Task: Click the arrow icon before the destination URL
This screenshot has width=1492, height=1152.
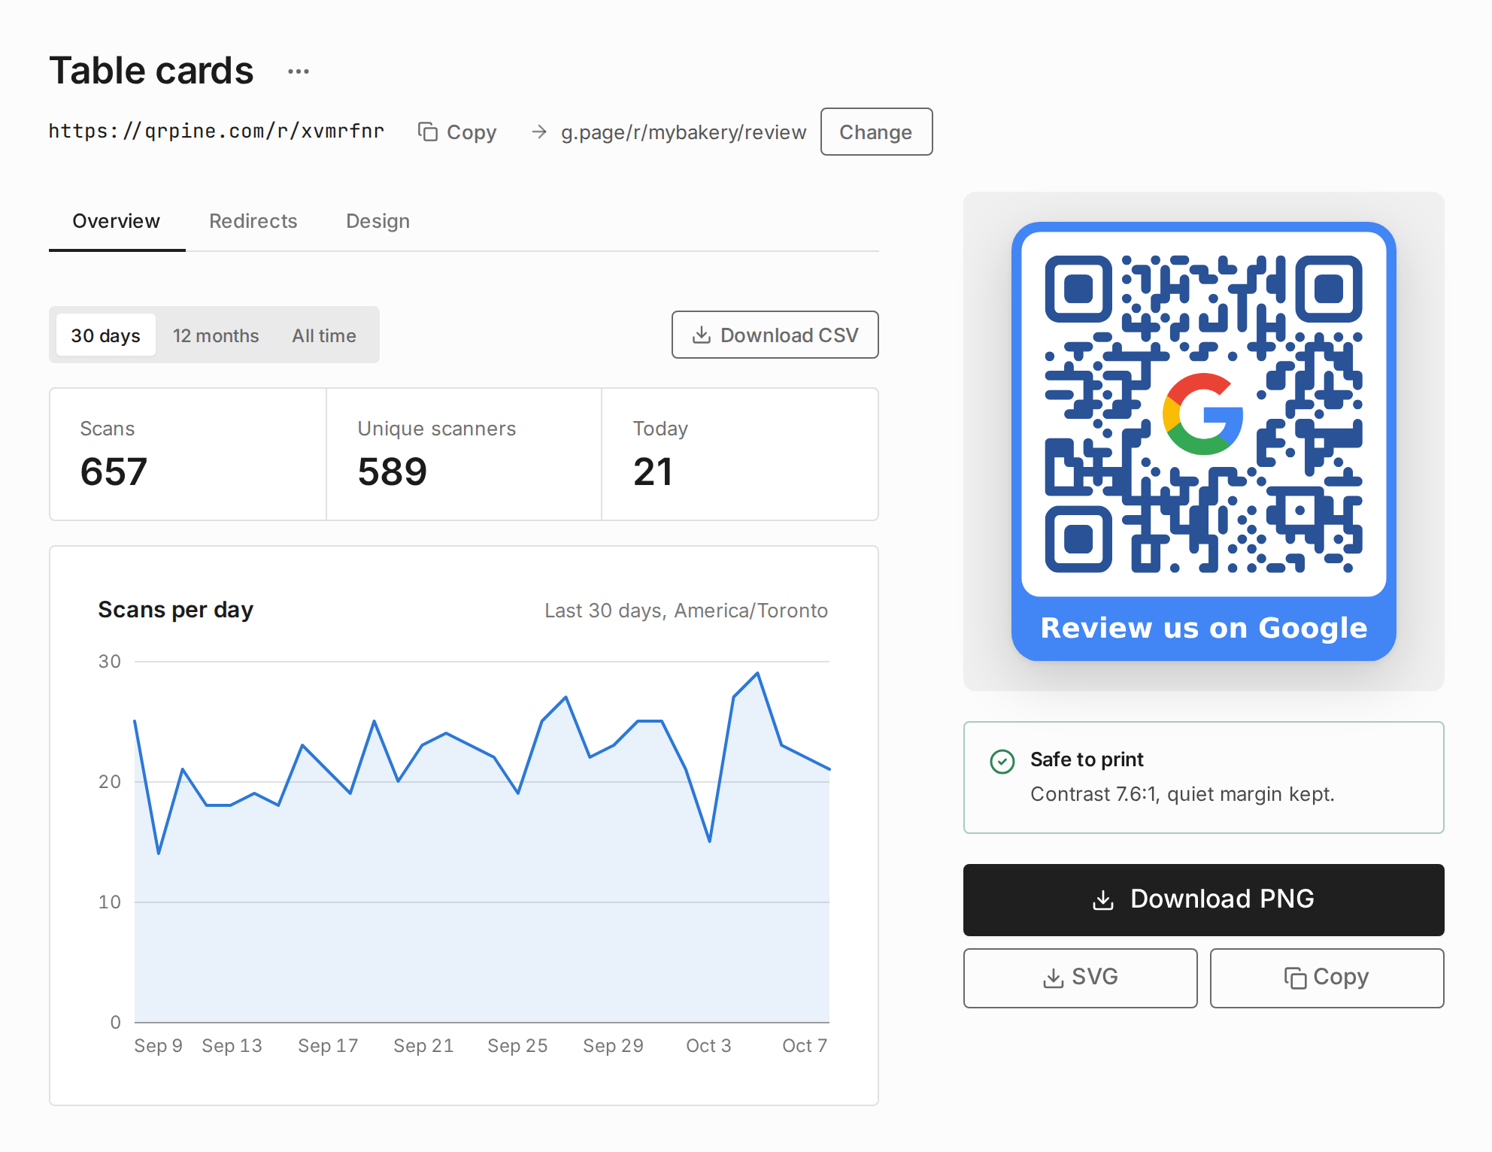Action: (539, 132)
